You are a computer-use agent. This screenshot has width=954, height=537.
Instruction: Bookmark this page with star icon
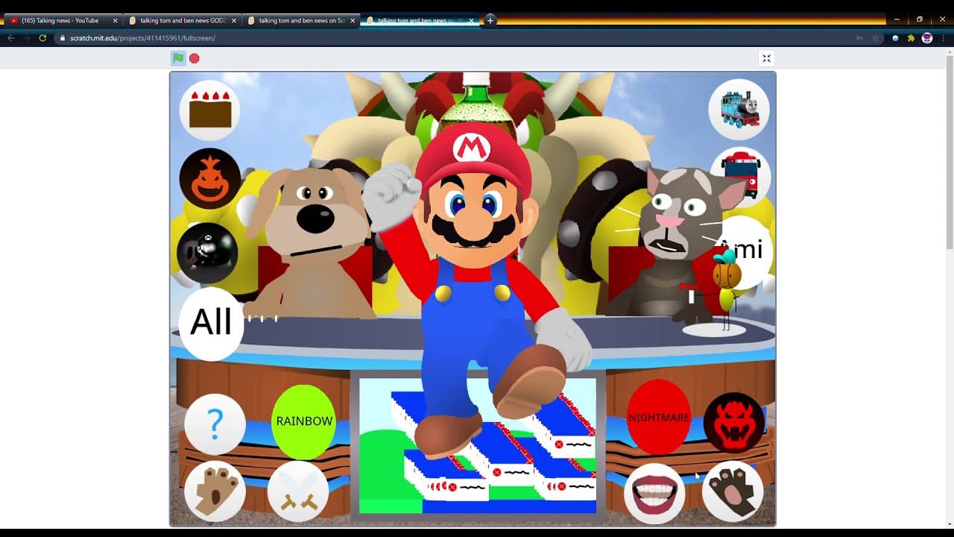[x=876, y=38]
